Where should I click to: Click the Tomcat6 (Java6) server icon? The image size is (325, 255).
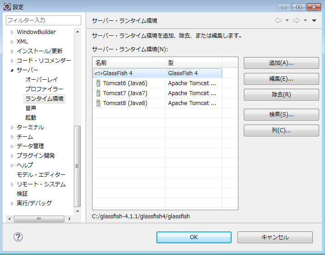(x=98, y=83)
